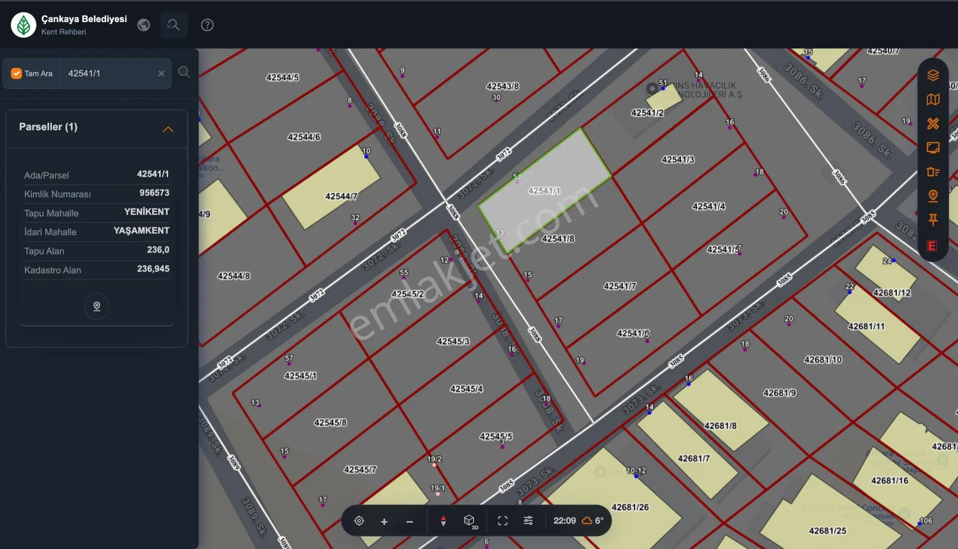The height and width of the screenshot is (549, 958).
Task: Click the magnifier search button beside query
Action: (184, 72)
